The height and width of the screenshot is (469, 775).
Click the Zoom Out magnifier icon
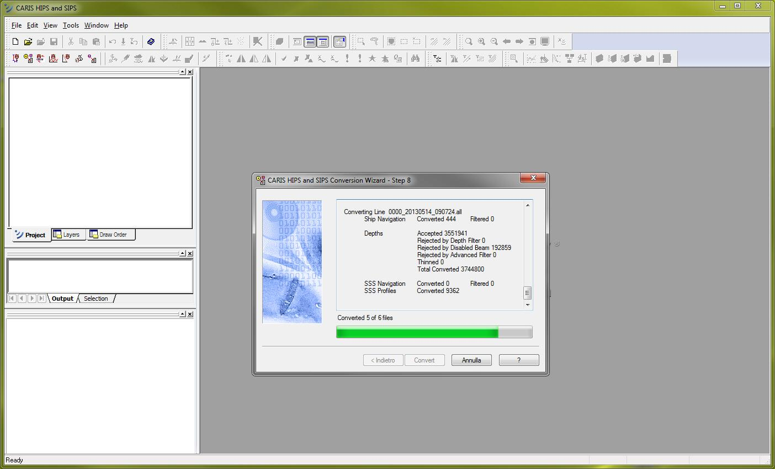click(494, 41)
